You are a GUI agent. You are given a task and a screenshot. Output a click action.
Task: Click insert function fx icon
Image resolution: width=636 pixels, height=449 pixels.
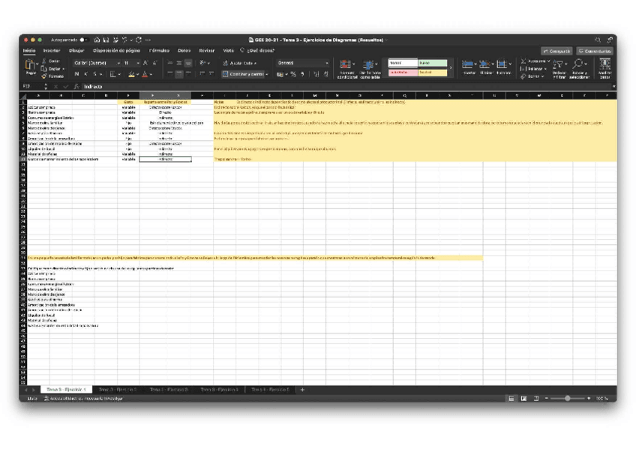pos(77,86)
